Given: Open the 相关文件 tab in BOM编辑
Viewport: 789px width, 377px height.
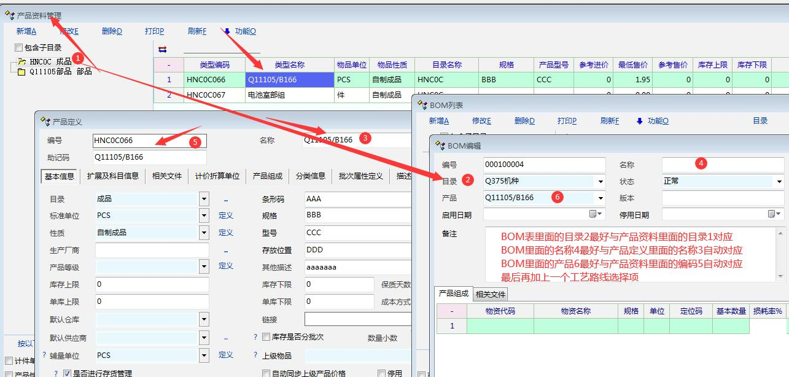Looking at the screenshot, I should pos(491,295).
